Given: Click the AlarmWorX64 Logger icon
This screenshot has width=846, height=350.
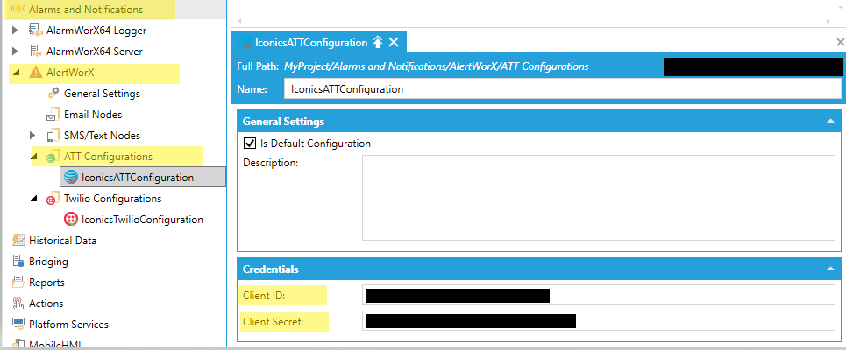Looking at the screenshot, I should point(35,30).
